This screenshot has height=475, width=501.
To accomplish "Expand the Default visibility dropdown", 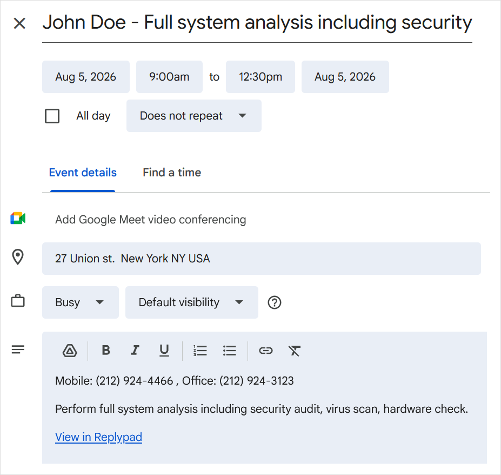I will tap(192, 302).
